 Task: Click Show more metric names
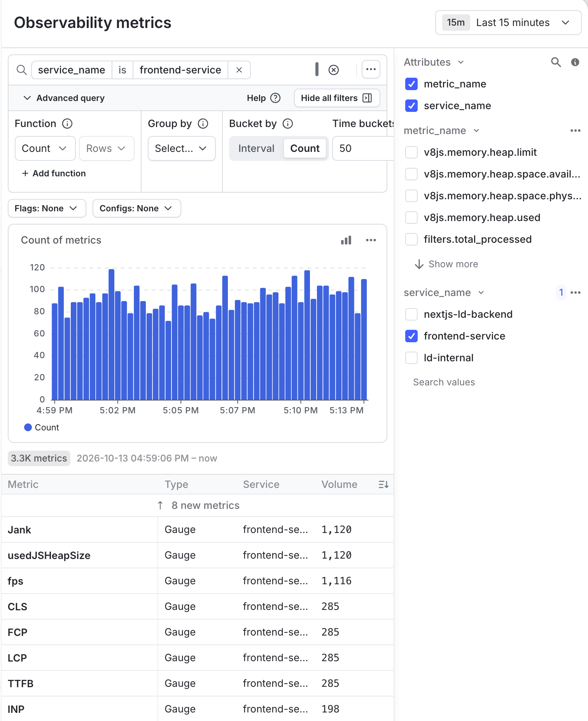pyautogui.click(x=446, y=264)
